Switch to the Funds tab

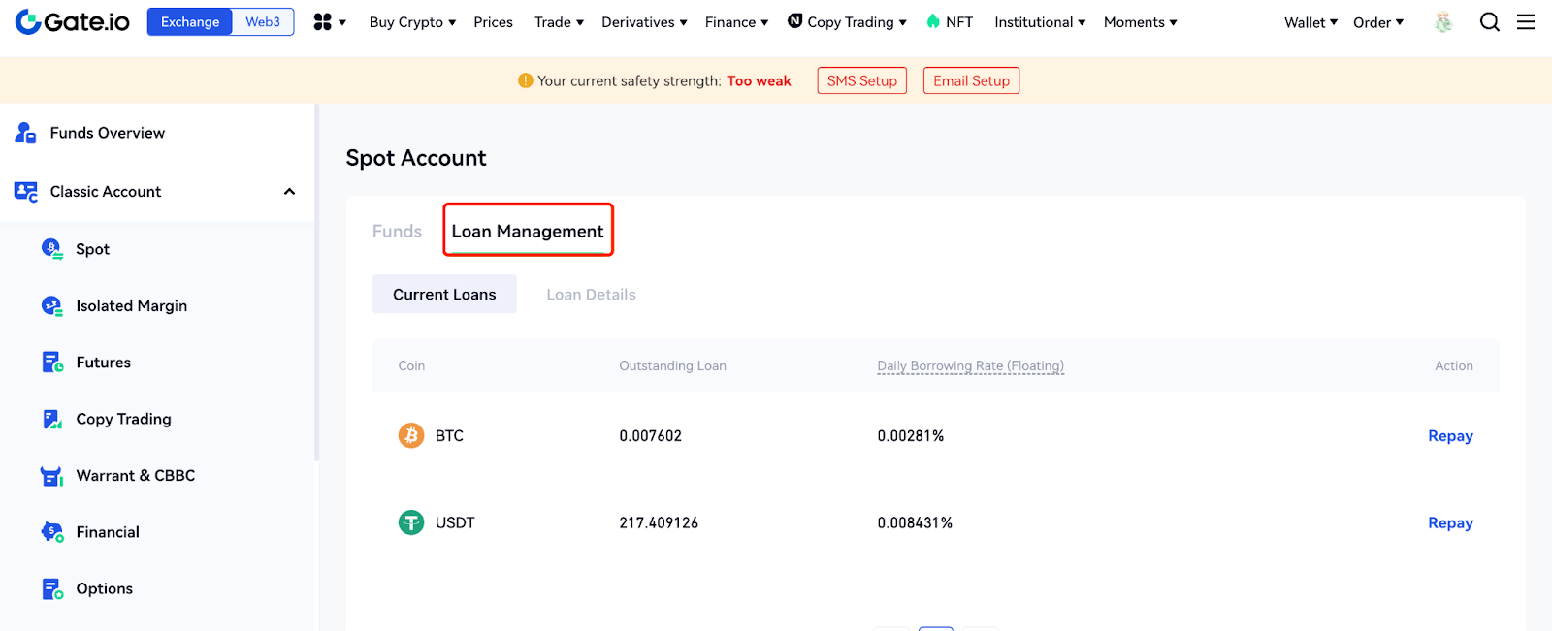pos(397,232)
